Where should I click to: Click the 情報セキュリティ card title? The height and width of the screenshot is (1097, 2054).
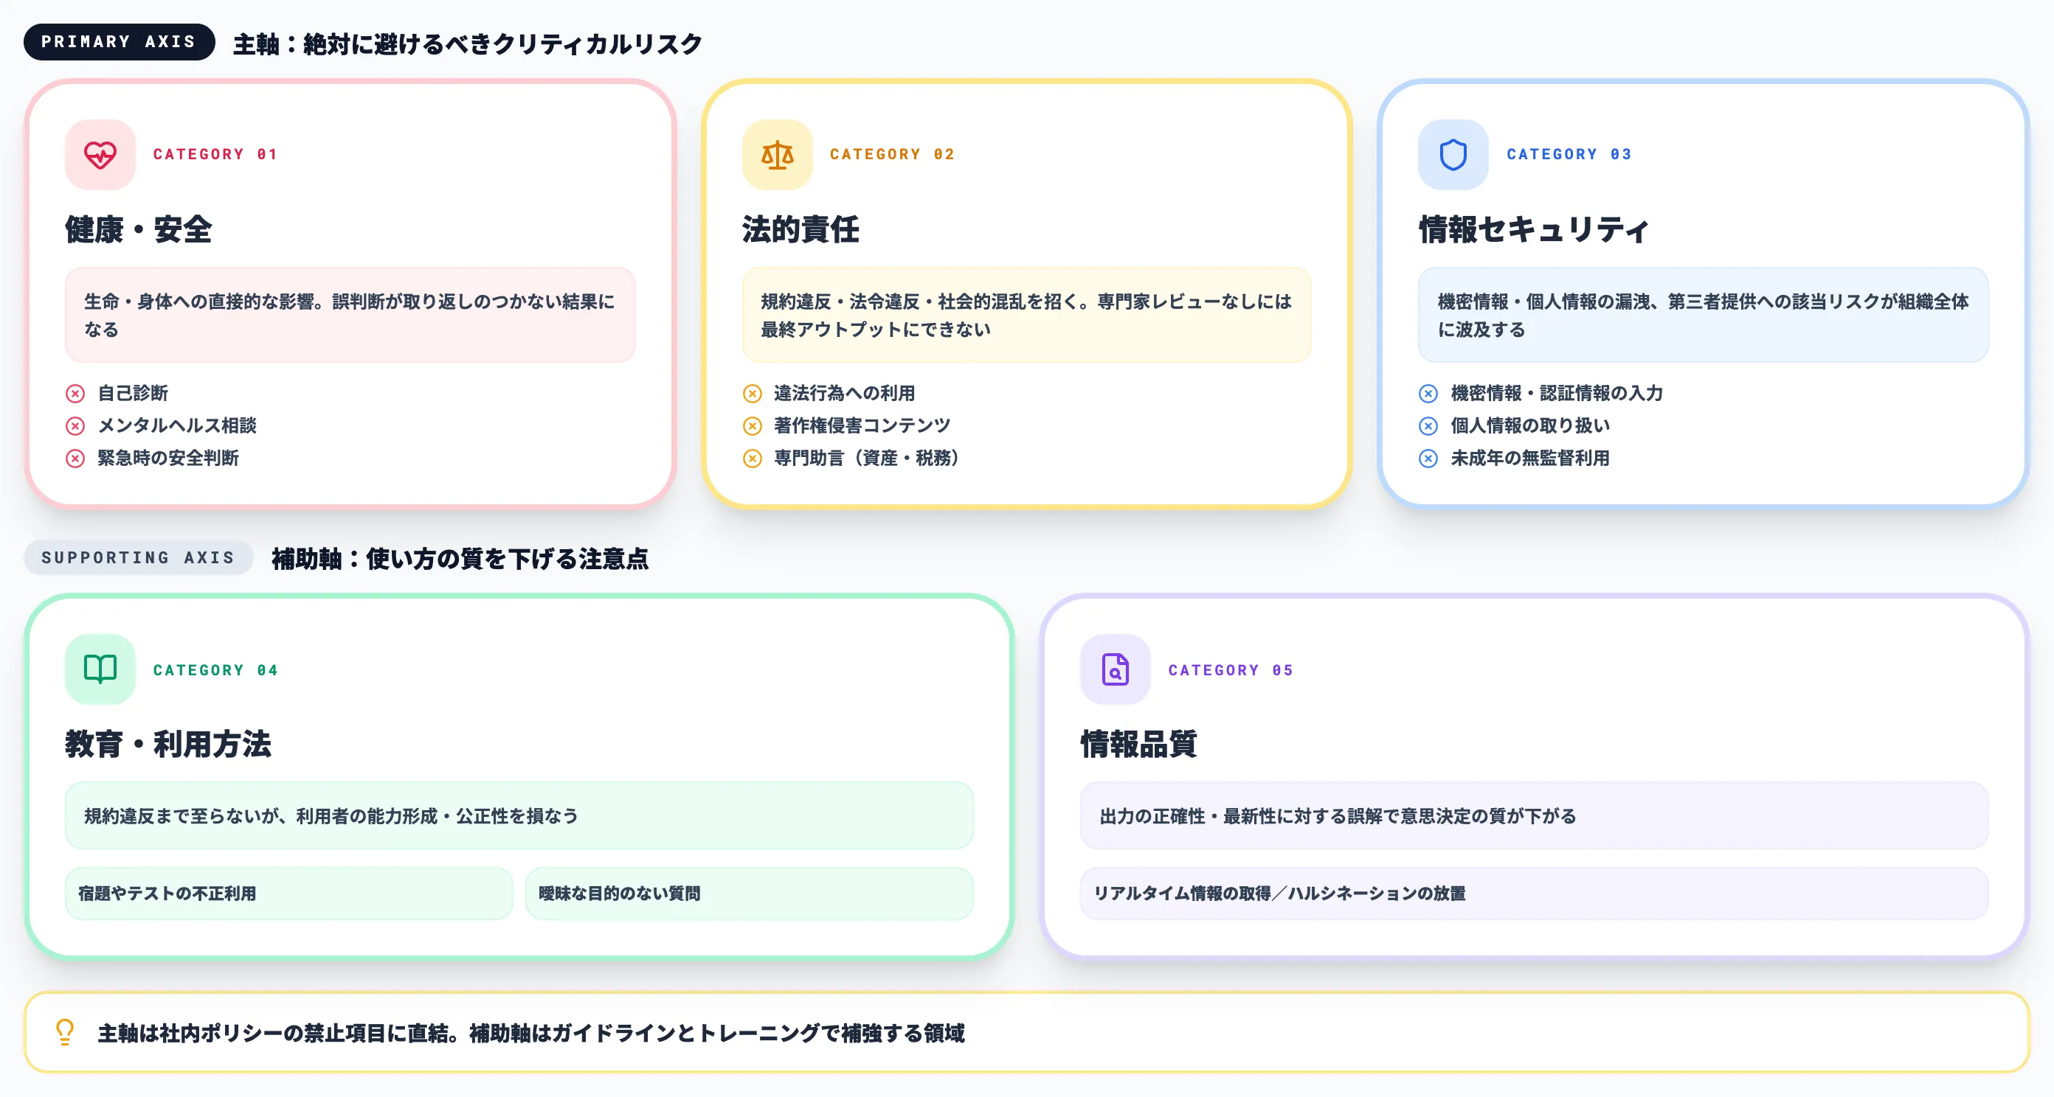[x=1533, y=229]
